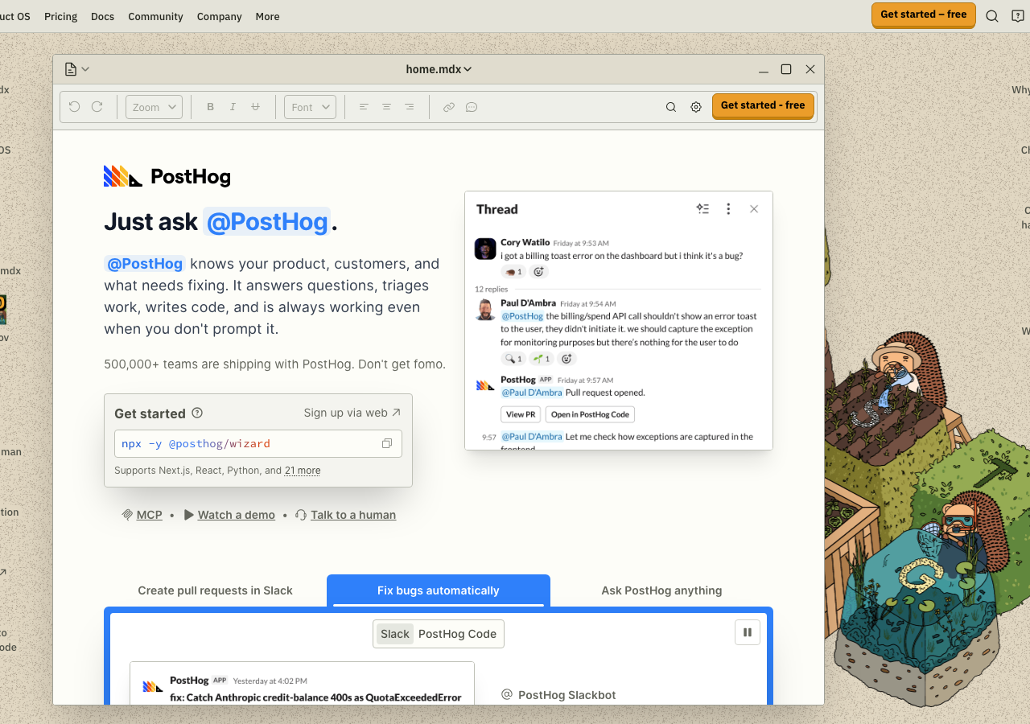Click the PostHog logo in the page
This screenshot has height=724, width=1030.
(x=167, y=176)
